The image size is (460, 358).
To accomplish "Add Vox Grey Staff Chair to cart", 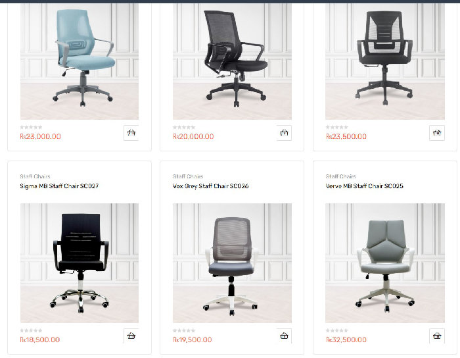I will click(284, 336).
